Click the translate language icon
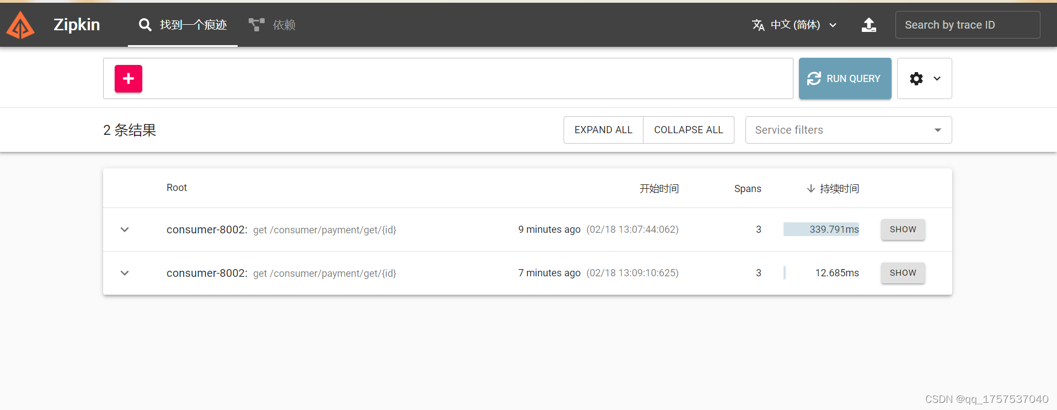The width and height of the screenshot is (1057, 410). (x=758, y=25)
